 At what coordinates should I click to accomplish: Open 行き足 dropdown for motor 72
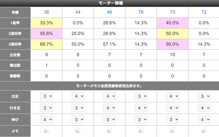(x=204, y=108)
